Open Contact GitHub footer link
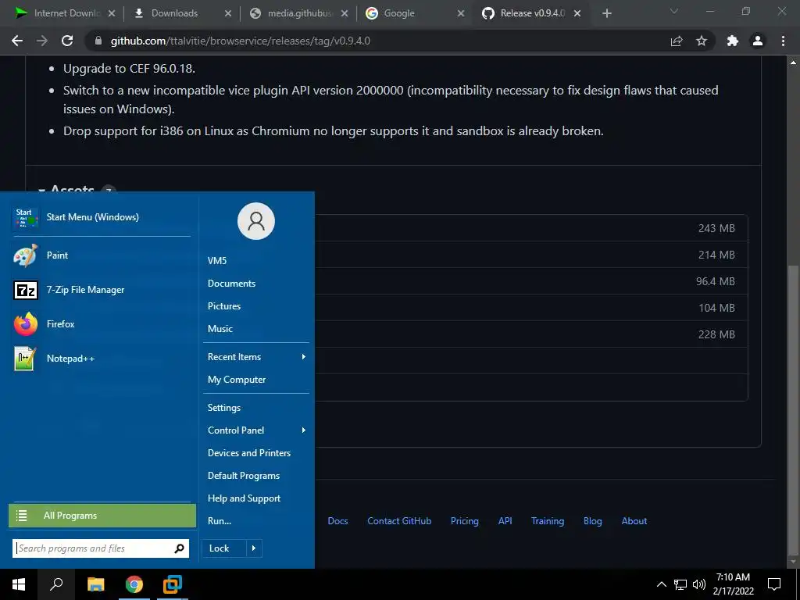 pyautogui.click(x=399, y=521)
